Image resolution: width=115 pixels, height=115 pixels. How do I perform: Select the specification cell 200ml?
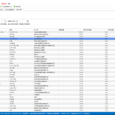(x=21, y=64)
